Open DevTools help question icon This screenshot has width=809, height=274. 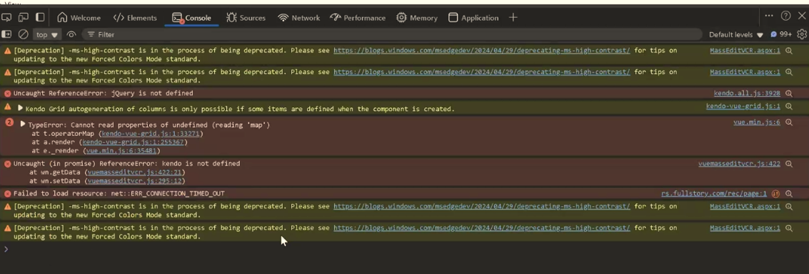[785, 16]
